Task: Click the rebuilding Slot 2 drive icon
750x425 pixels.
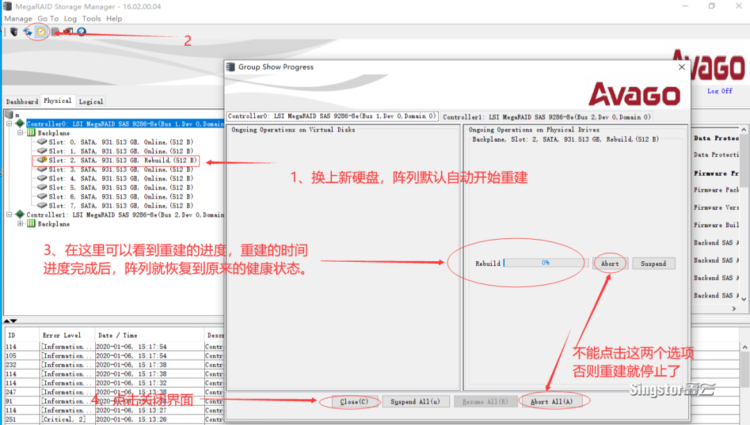Action: click(x=42, y=160)
